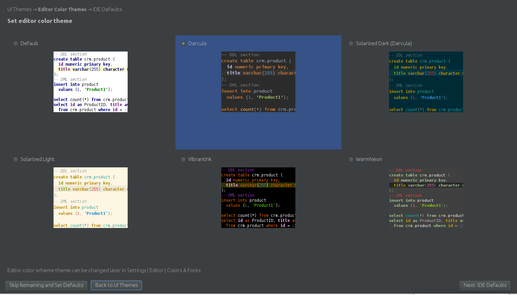Image resolution: width=517 pixels, height=295 pixels.
Task: Click the WarmNeon label text
Action: coord(369,159)
